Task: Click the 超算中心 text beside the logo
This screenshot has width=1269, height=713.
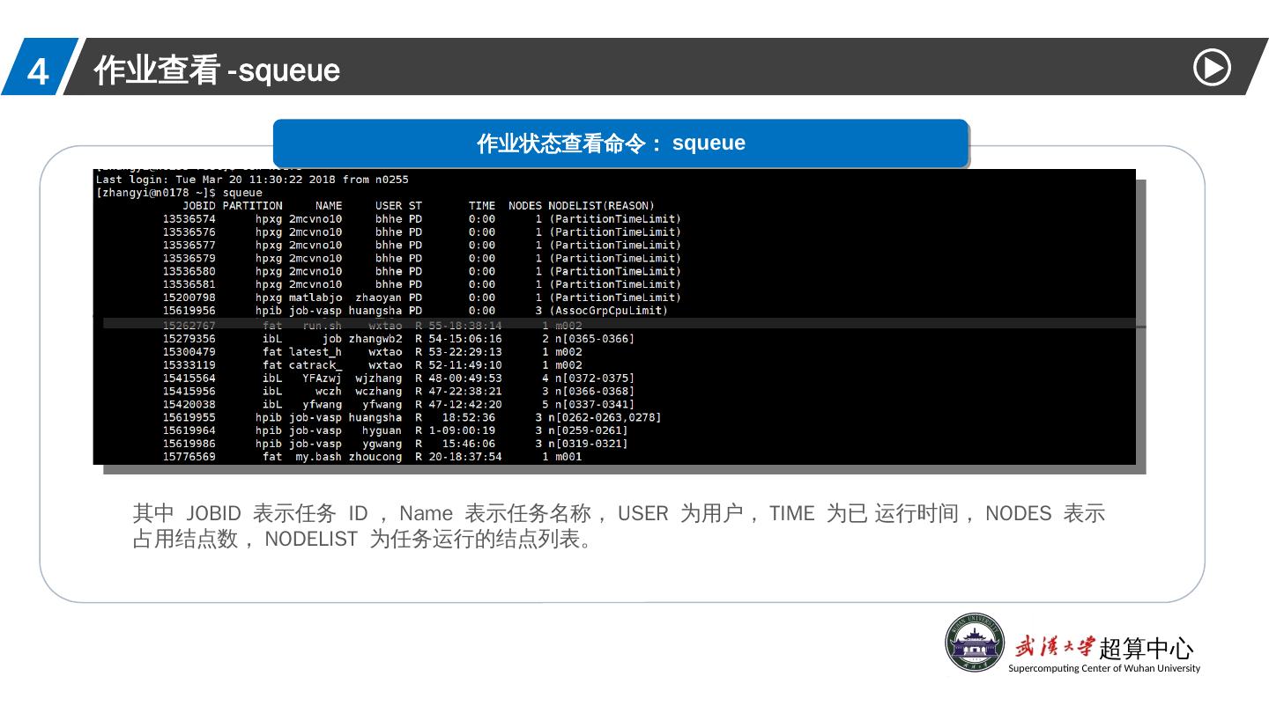Action: click(x=1146, y=649)
